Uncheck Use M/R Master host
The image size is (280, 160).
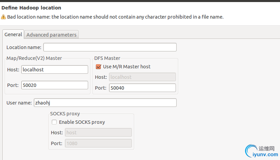click(x=99, y=67)
